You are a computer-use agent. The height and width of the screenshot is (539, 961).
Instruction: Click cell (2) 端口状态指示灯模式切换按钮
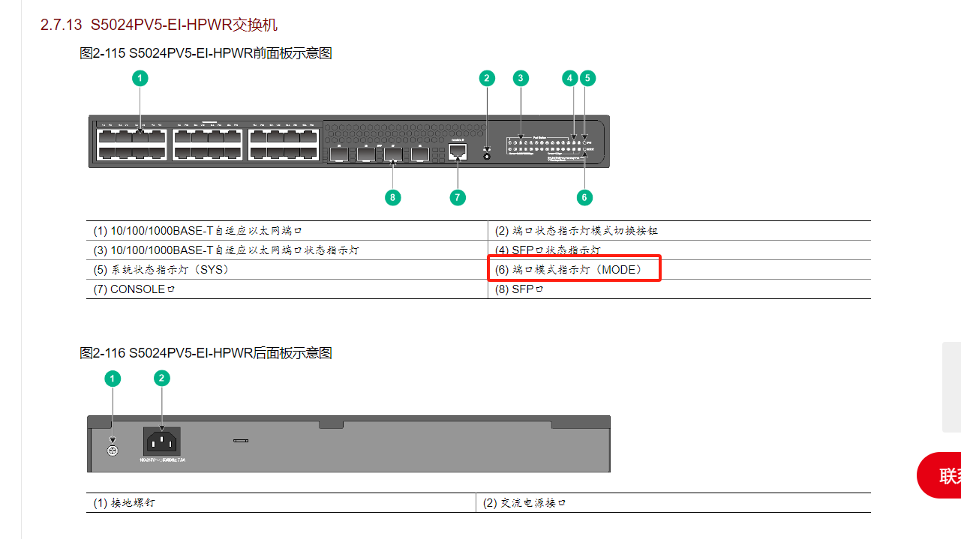pyautogui.click(x=680, y=231)
